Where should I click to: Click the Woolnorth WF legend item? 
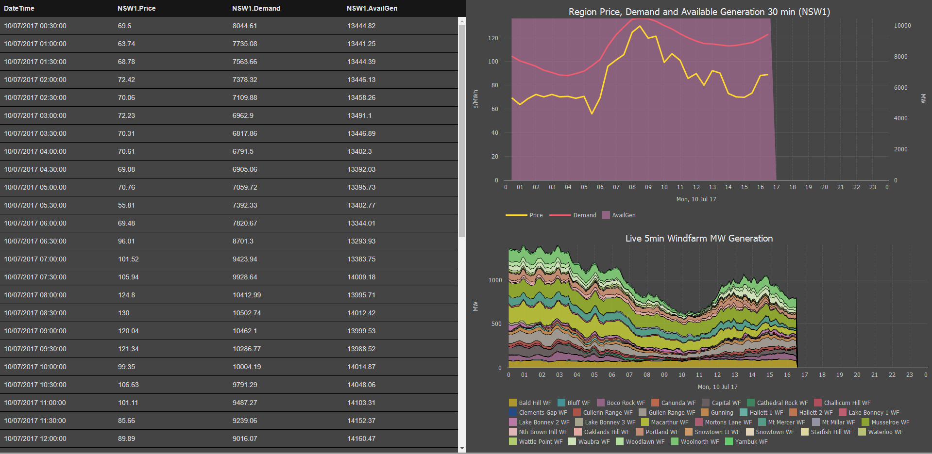click(695, 442)
